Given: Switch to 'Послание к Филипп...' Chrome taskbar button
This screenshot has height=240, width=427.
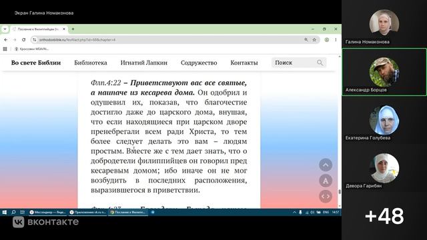Looking at the screenshot, I should (x=128, y=212).
